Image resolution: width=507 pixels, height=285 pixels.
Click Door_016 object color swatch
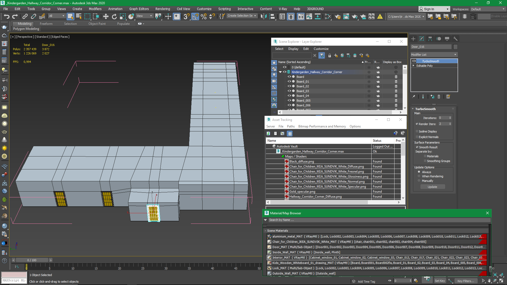[x=455, y=47]
